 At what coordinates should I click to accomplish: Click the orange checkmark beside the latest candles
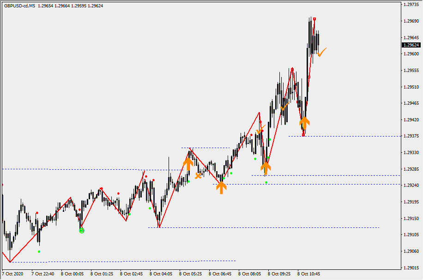322,52
